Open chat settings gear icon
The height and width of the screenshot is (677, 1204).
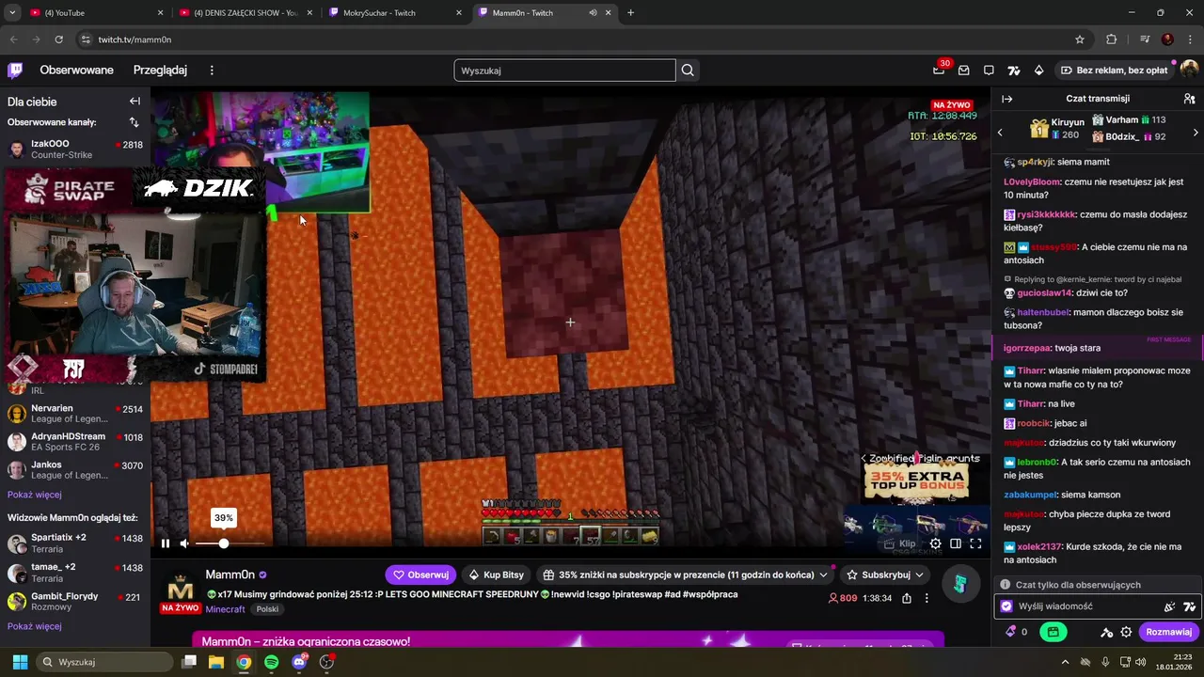click(1126, 633)
